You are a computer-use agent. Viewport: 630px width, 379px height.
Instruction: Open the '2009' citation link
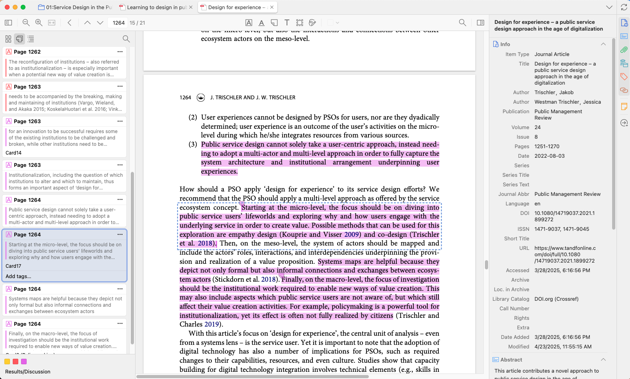[x=351, y=234]
